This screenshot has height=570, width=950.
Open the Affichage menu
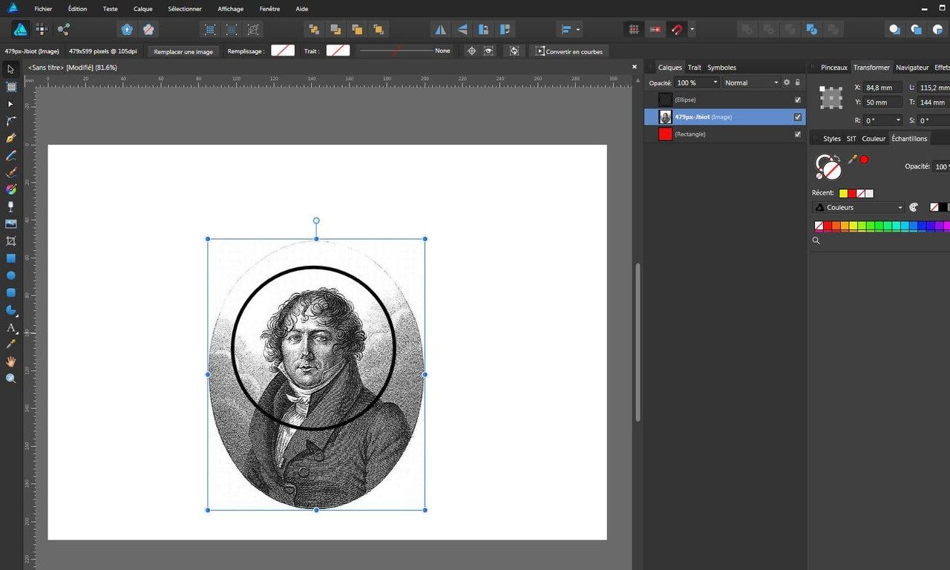pyautogui.click(x=230, y=9)
